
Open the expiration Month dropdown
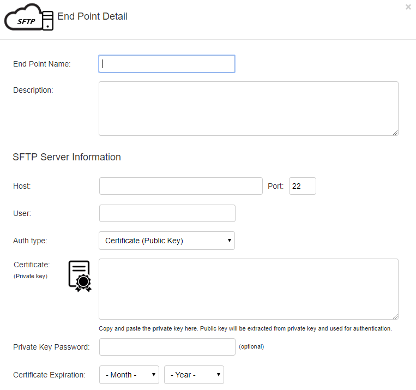point(129,375)
